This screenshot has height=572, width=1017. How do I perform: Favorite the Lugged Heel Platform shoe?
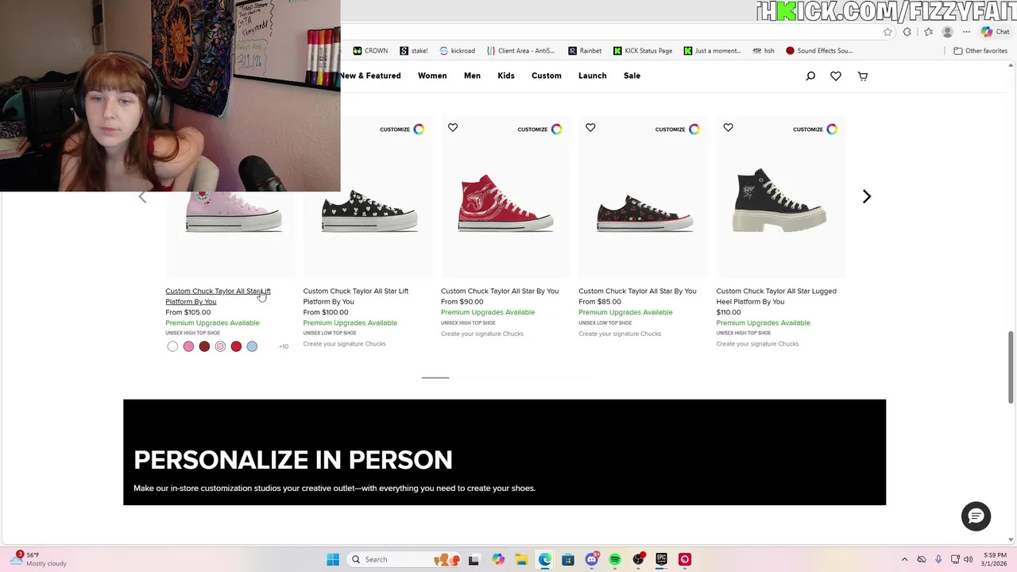point(728,127)
